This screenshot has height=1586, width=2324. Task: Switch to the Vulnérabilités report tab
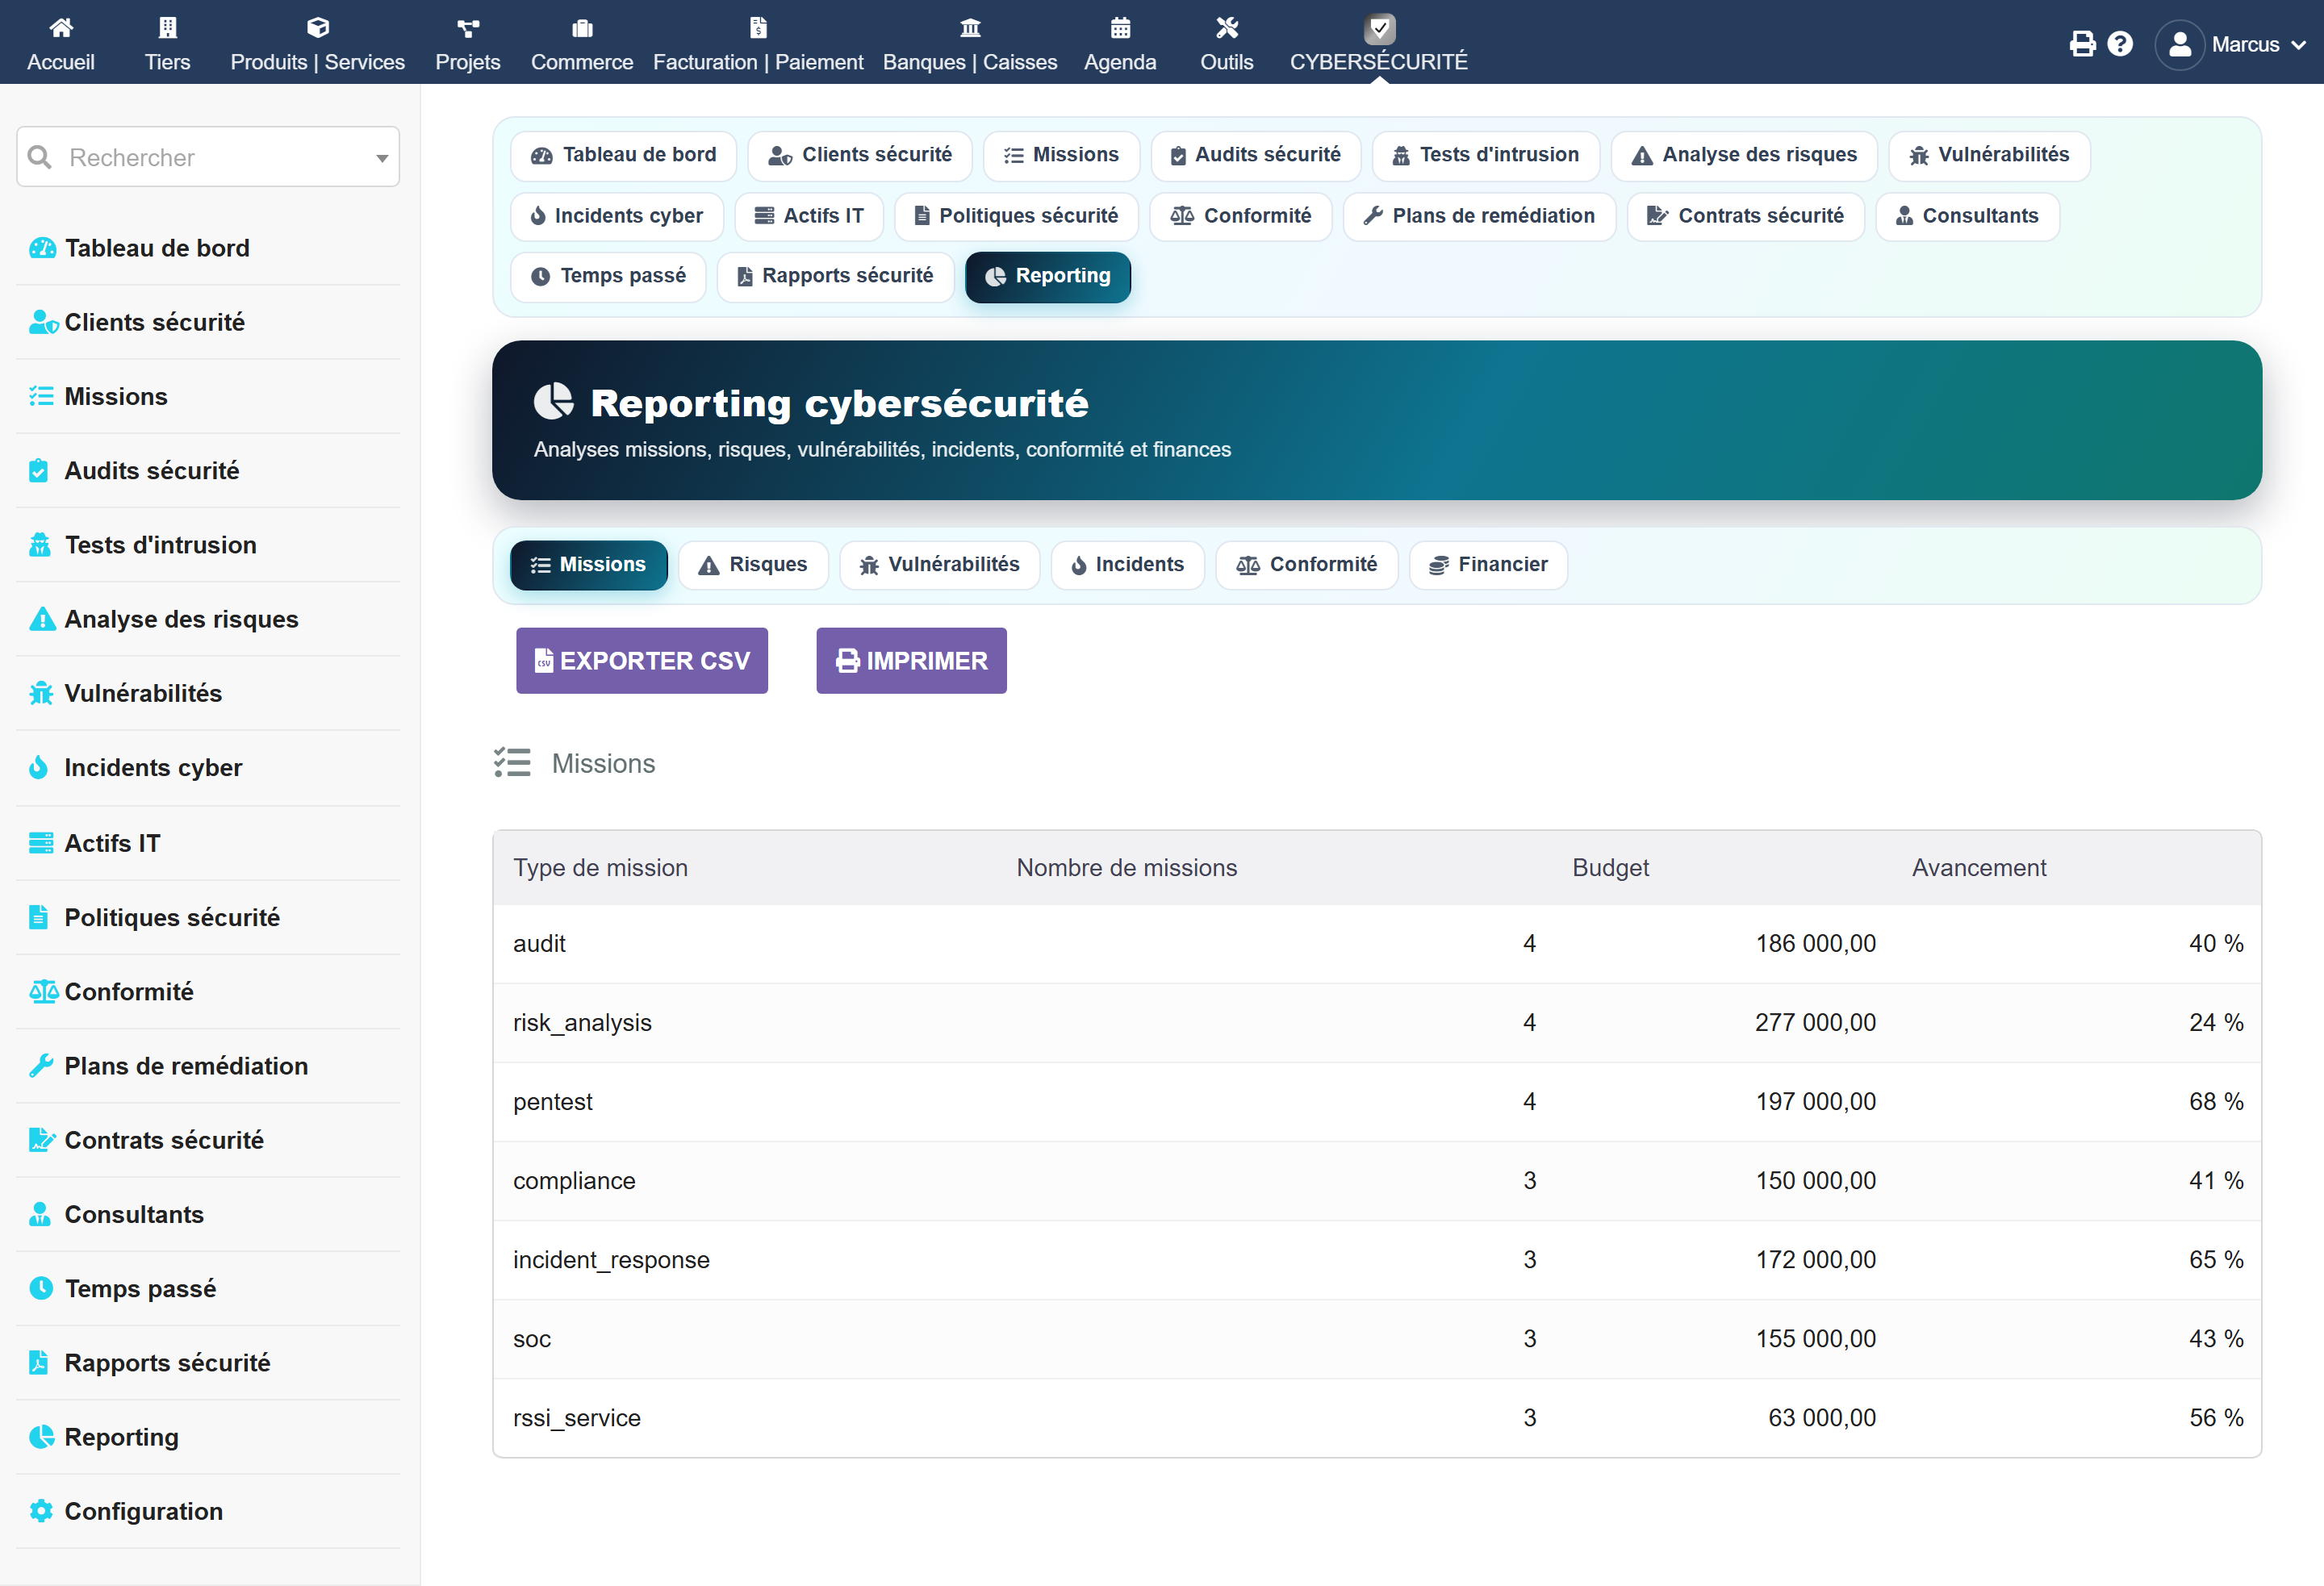[x=939, y=565]
